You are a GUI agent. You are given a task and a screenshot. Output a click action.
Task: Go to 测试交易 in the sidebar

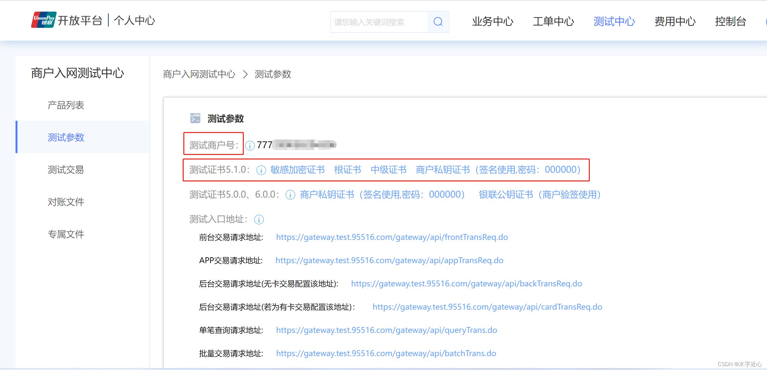[66, 170]
